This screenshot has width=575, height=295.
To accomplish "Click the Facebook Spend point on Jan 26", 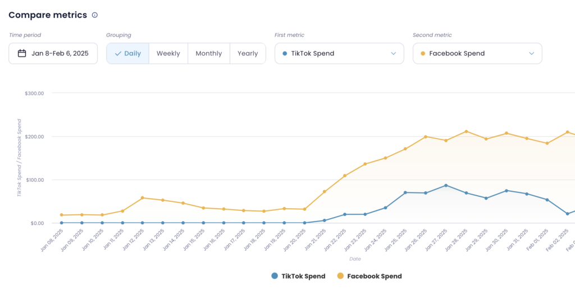I will (x=426, y=137).
